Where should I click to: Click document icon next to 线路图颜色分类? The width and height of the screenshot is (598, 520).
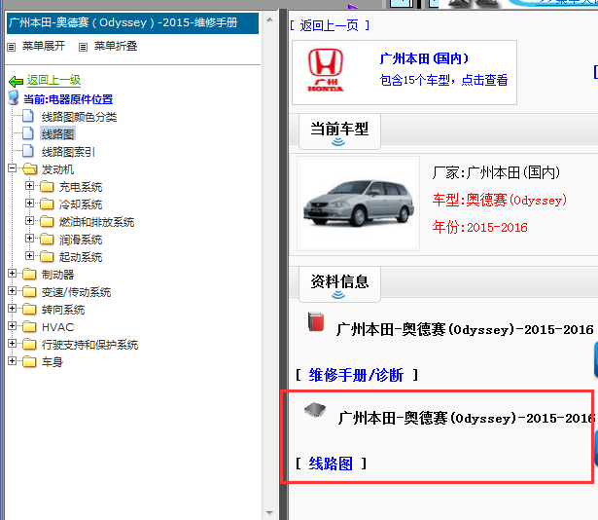[x=28, y=116]
